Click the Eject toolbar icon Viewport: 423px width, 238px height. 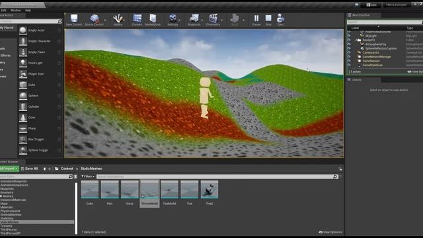click(x=280, y=19)
